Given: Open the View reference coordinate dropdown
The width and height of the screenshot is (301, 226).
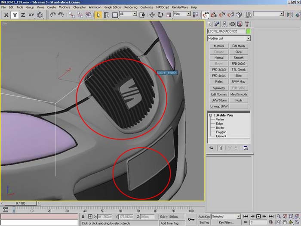Looking at the screenshot, I should 182,14.
